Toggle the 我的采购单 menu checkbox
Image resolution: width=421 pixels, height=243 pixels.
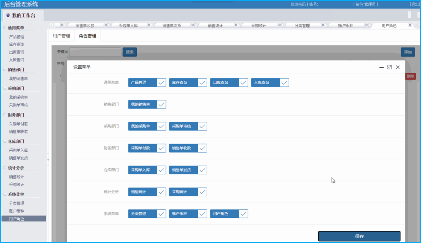point(162,126)
